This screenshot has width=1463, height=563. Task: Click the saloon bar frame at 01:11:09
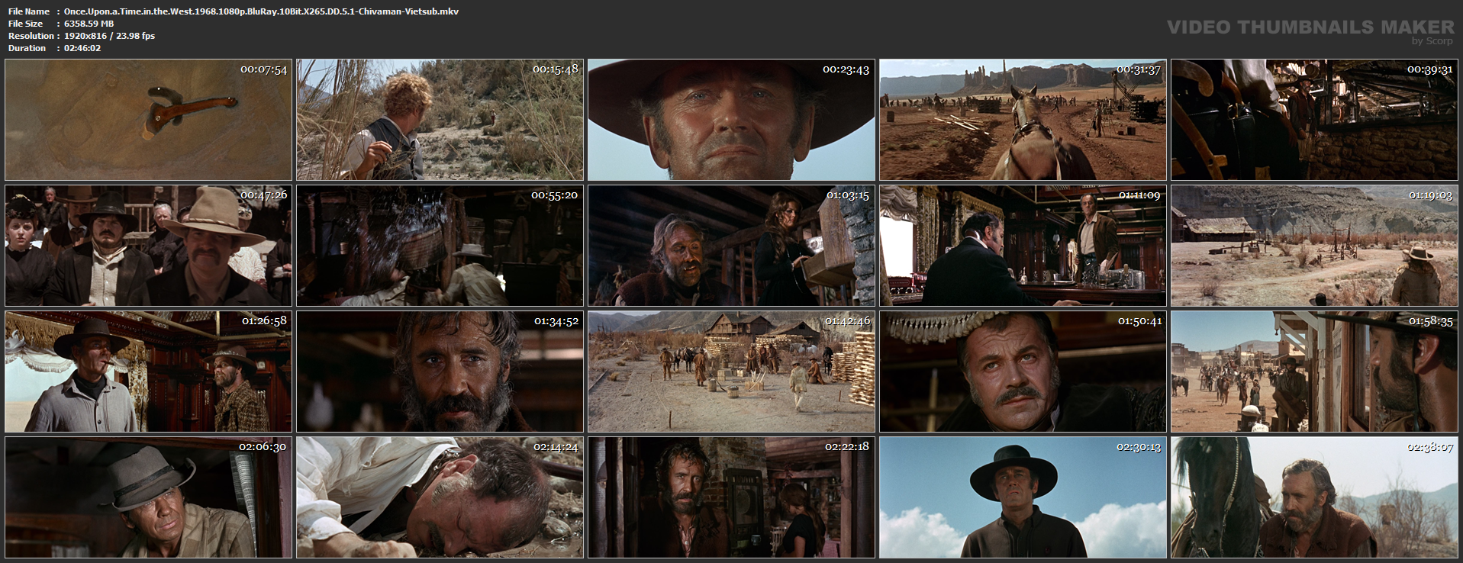(1023, 246)
